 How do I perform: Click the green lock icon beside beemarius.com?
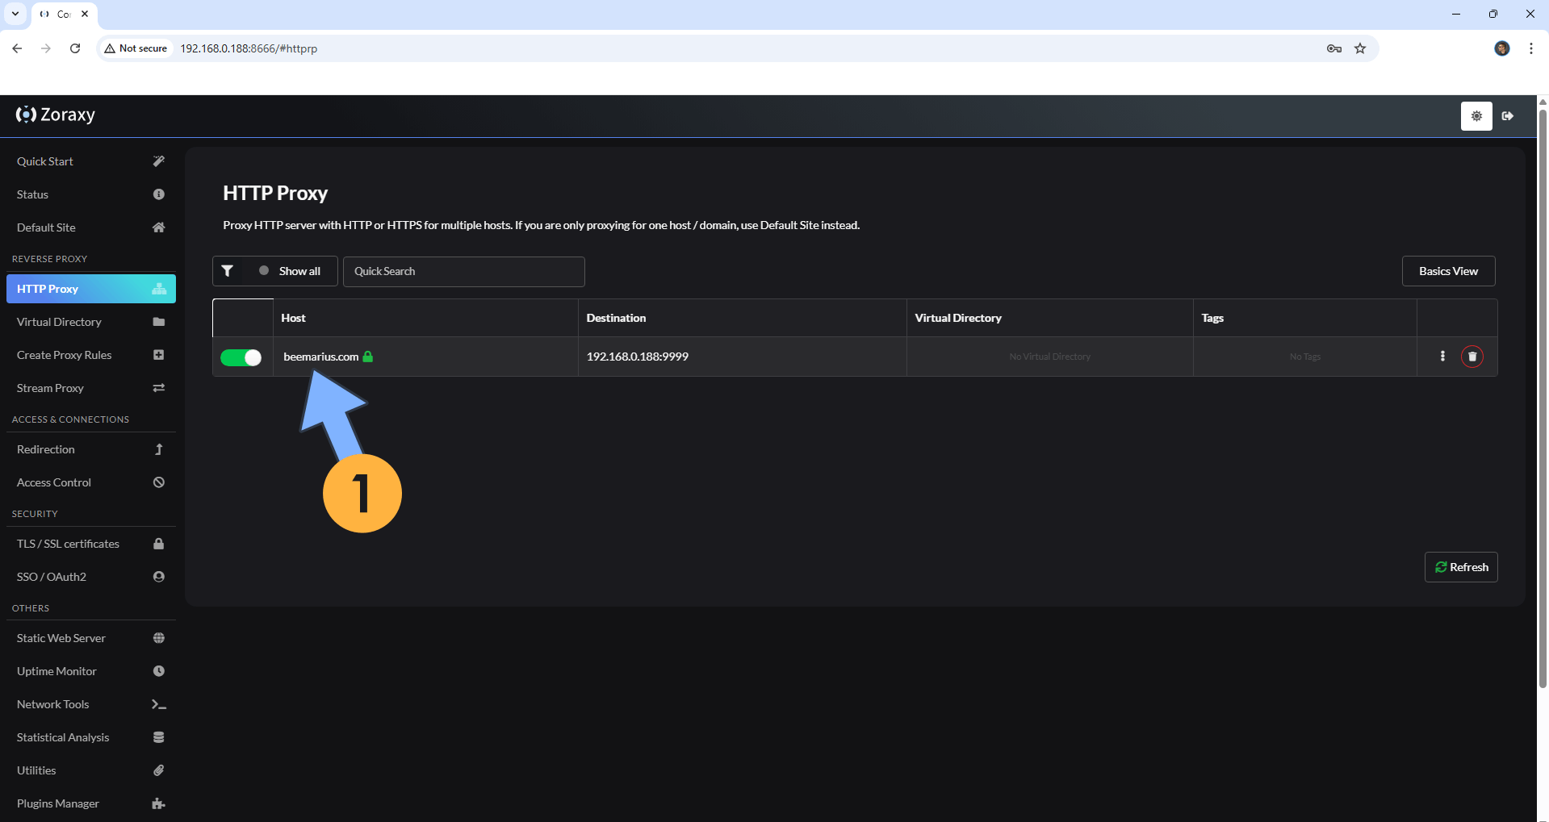(368, 356)
